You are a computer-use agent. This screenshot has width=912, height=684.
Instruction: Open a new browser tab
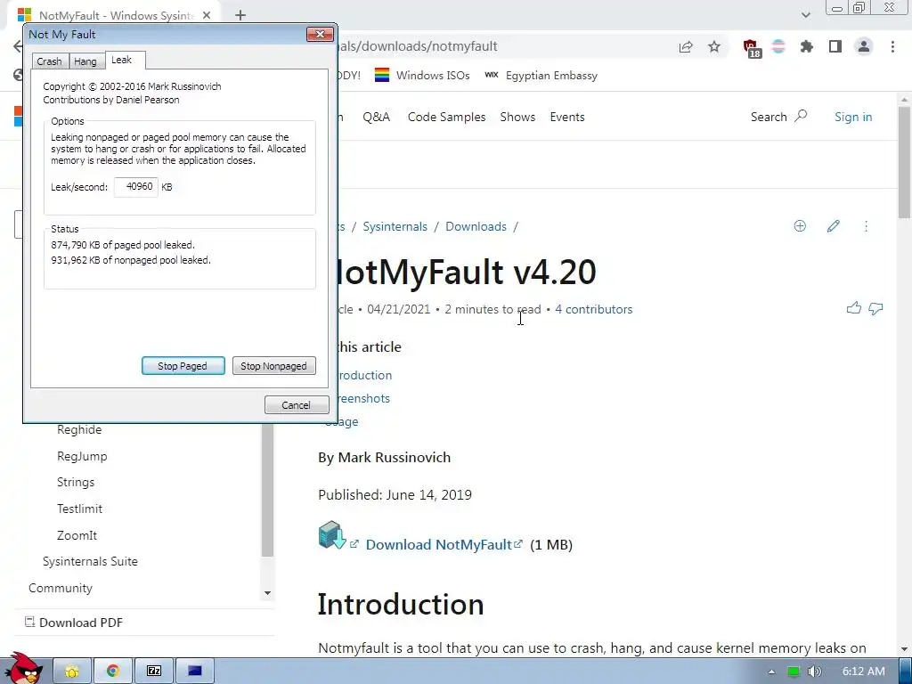[x=240, y=15]
